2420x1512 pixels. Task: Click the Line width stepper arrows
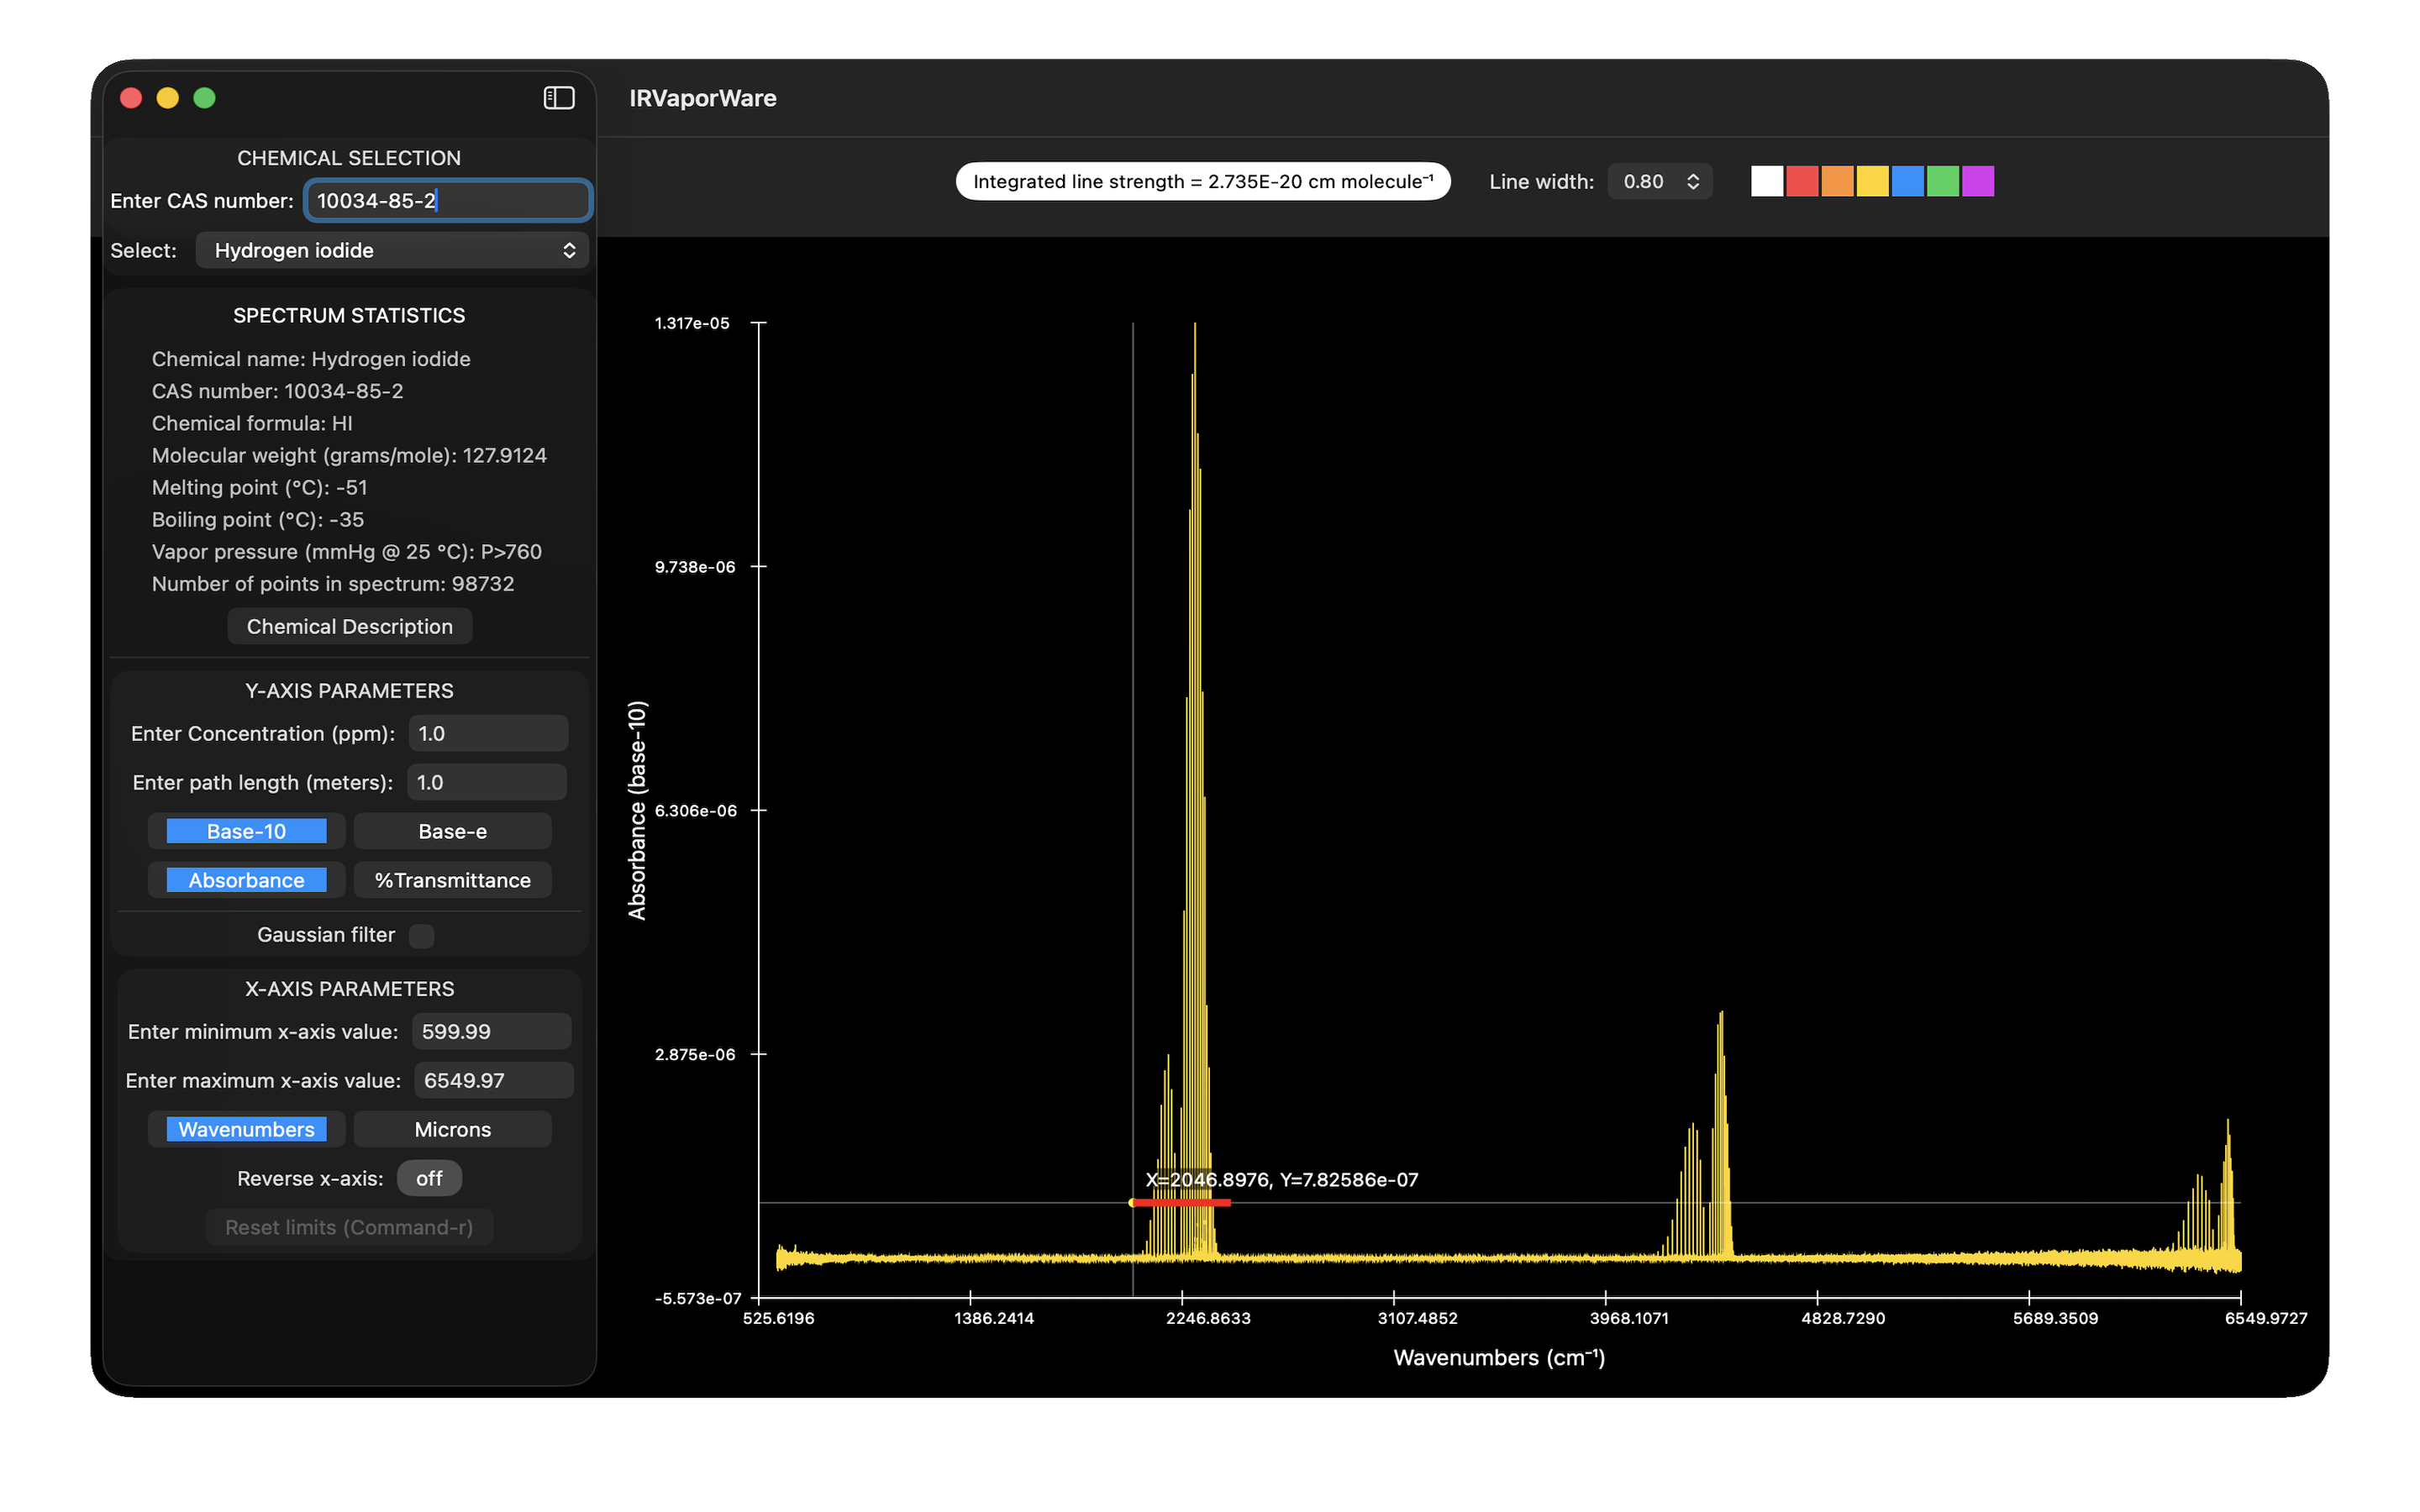[1692, 182]
